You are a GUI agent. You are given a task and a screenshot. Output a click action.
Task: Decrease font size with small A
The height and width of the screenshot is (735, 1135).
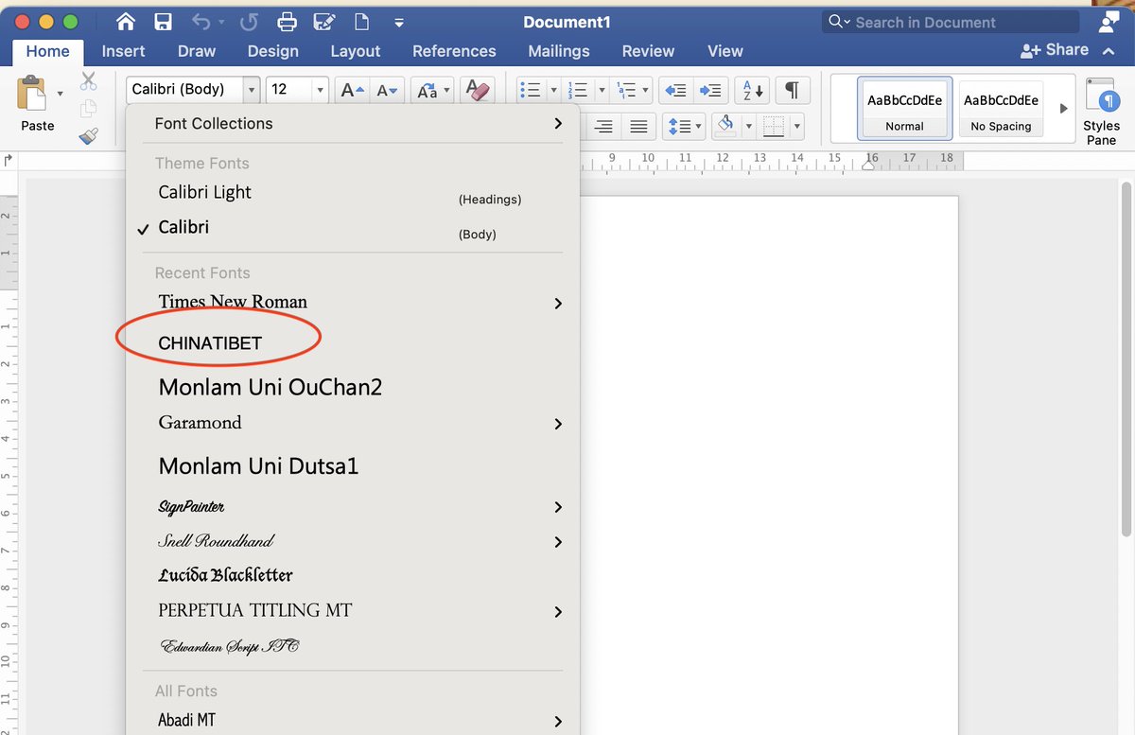click(388, 90)
